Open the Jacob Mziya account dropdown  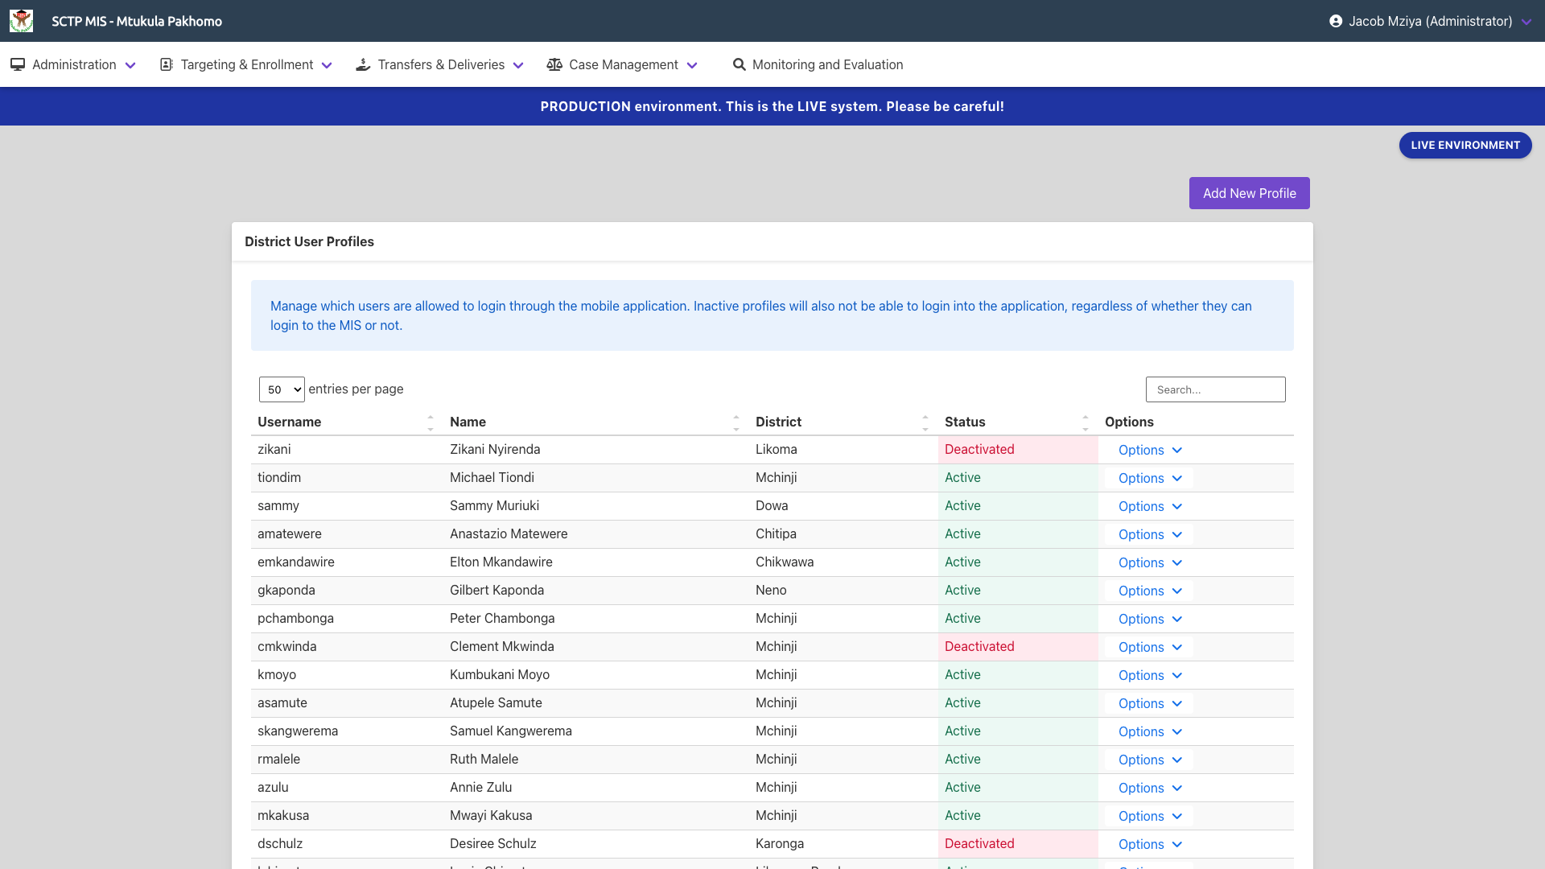pos(1526,22)
